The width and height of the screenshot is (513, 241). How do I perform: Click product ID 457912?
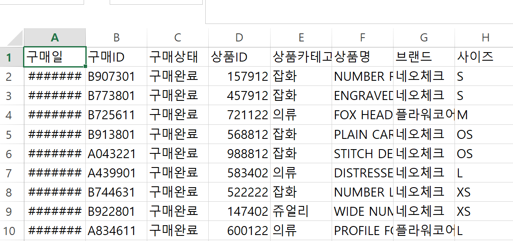pos(239,96)
